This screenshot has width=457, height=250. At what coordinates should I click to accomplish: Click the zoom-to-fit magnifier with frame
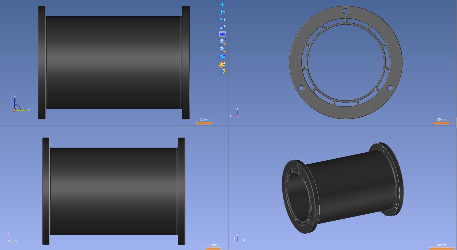tap(222, 42)
